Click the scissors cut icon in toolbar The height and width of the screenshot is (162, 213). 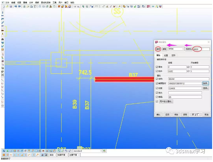pyautogui.click(x=51, y=6)
